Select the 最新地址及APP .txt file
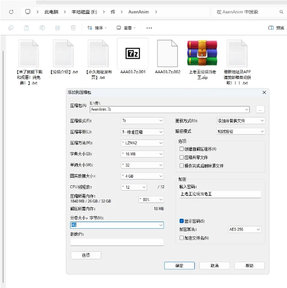The width and height of the screenshot is (287, 288). [237, 63]
